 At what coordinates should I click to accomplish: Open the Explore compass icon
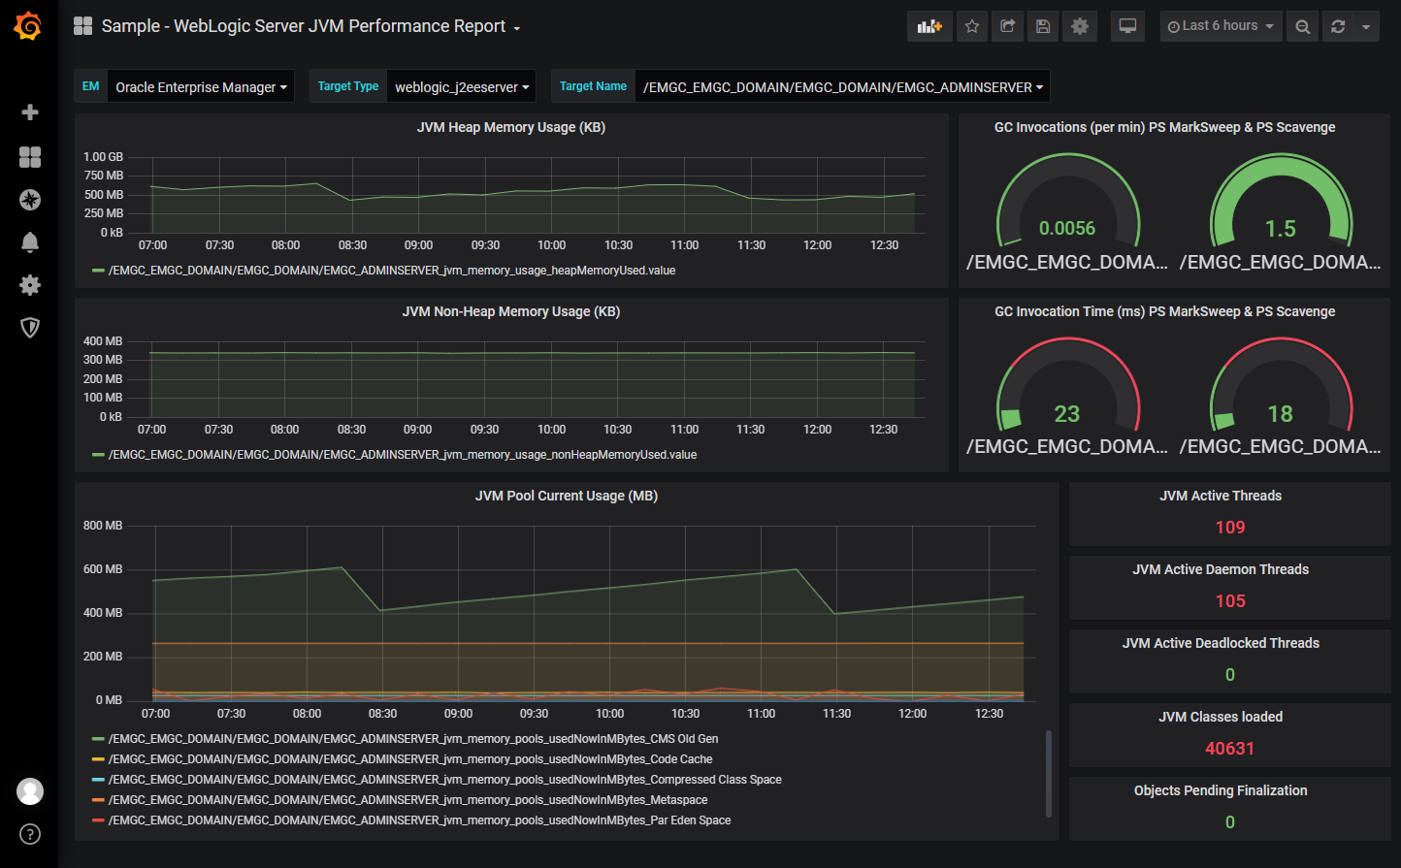30,200
